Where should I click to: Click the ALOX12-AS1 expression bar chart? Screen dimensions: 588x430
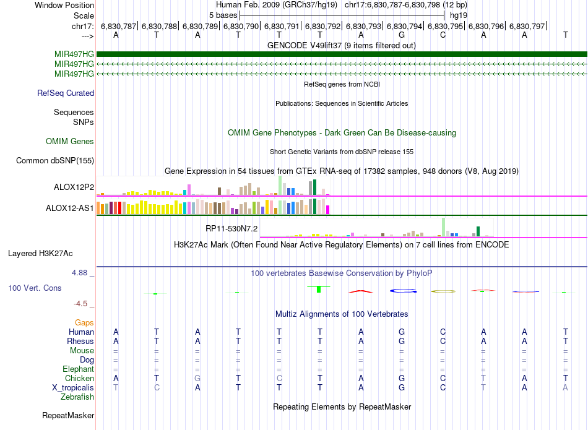click(213, 206)
